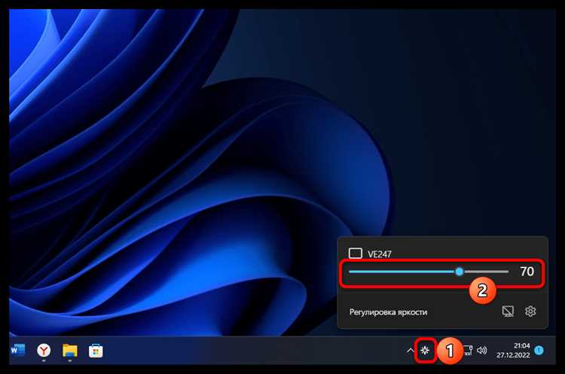565x374 pixels.
Task: Open clock and date 27.12.2022
Action: click(x=513, y=350)
